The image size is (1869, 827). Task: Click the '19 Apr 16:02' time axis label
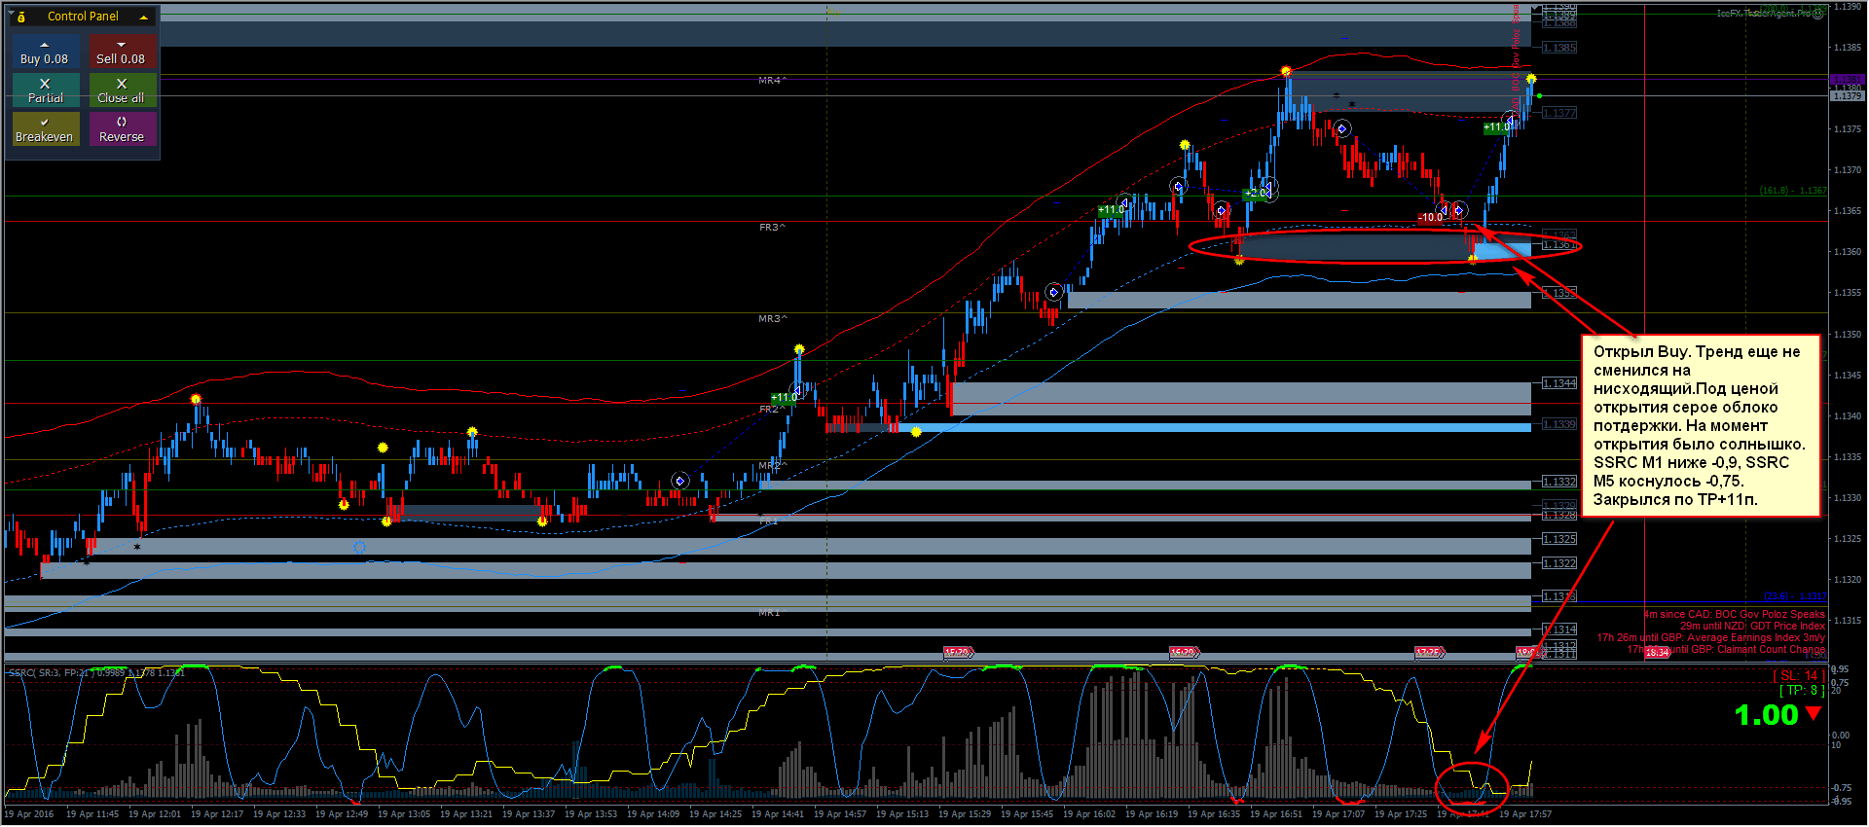tap(1088, 813)
